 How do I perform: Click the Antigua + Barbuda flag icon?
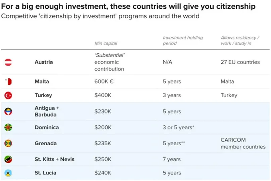8,111
